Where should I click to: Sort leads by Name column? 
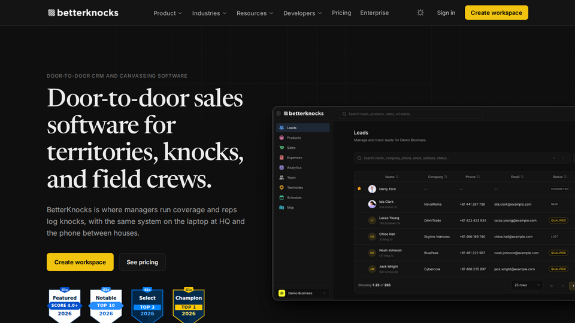tap(392, 177)
